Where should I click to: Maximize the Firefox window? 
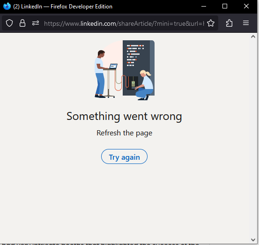click(x=225, y=6)
